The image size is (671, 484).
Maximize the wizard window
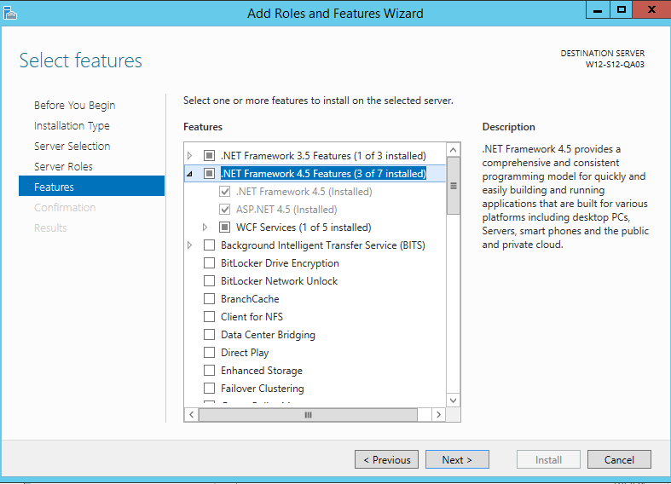click(621, 9)
